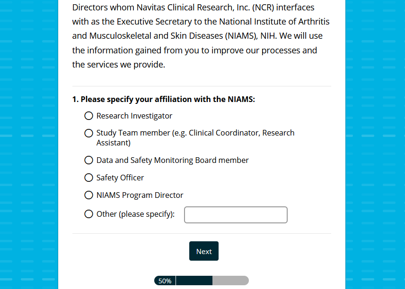Click the "Research Investigator" label text
This screenshot has width=405, height=289.
point(134,116)
